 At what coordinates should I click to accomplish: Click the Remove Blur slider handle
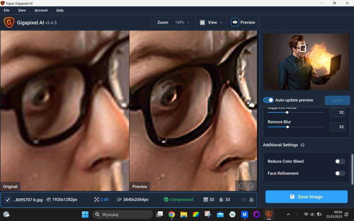[x=287, y=127]
